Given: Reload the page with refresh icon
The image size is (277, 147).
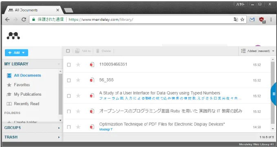Looking at the screenshot, I should [x=24, y=20].
